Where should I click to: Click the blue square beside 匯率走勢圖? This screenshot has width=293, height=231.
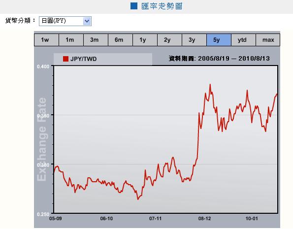(x=134, y=6)
